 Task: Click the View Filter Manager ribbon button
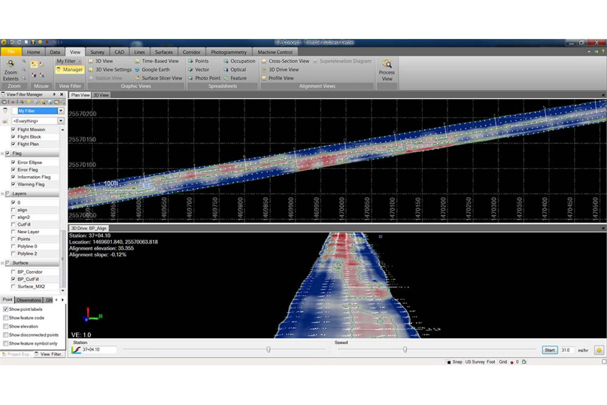(x=70, y=69)
